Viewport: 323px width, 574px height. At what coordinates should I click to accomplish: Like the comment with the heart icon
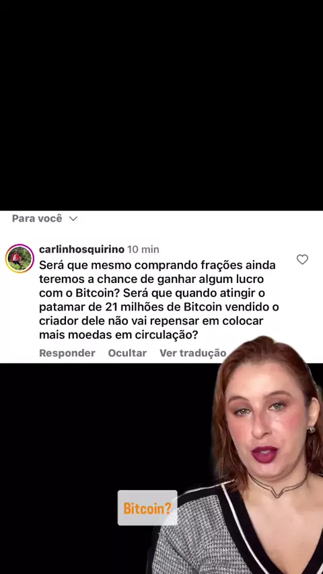(x=302, y=259)
